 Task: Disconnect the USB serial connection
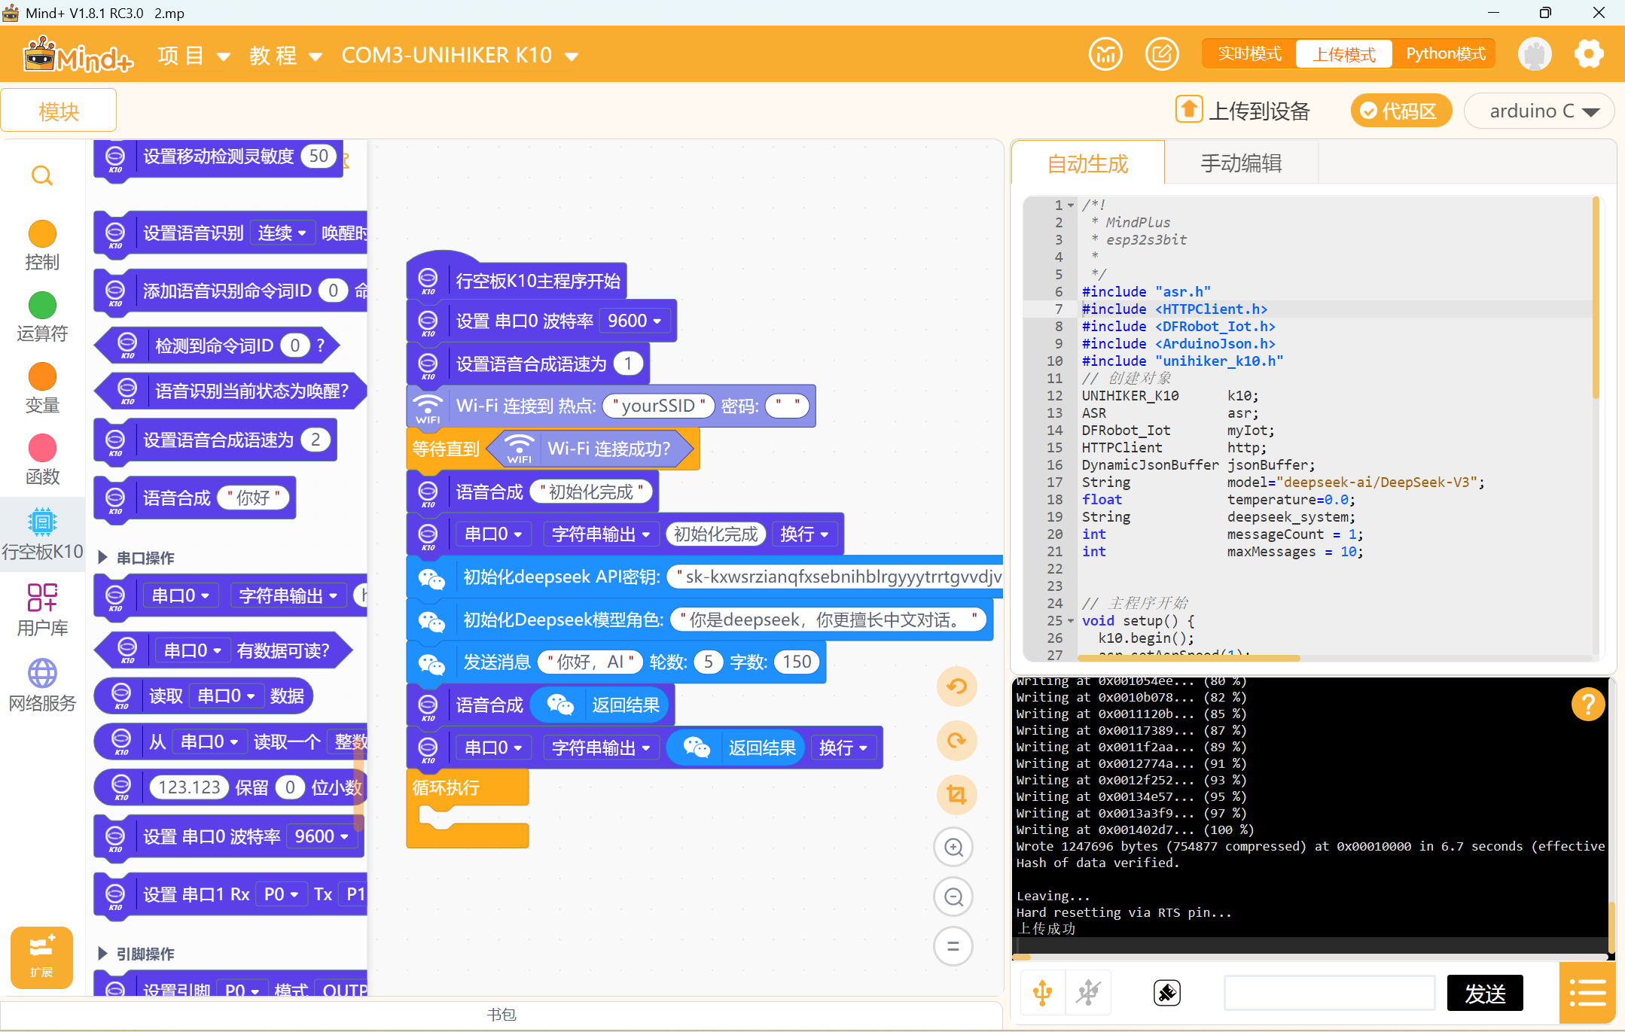[x=1088, y=992]
